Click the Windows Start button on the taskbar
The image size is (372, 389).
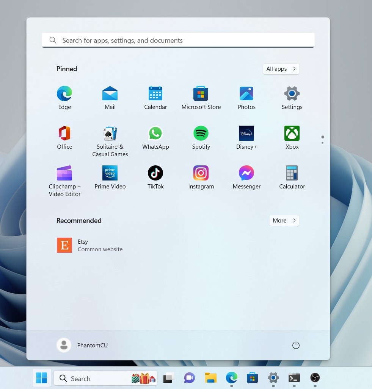coord(42,378)
